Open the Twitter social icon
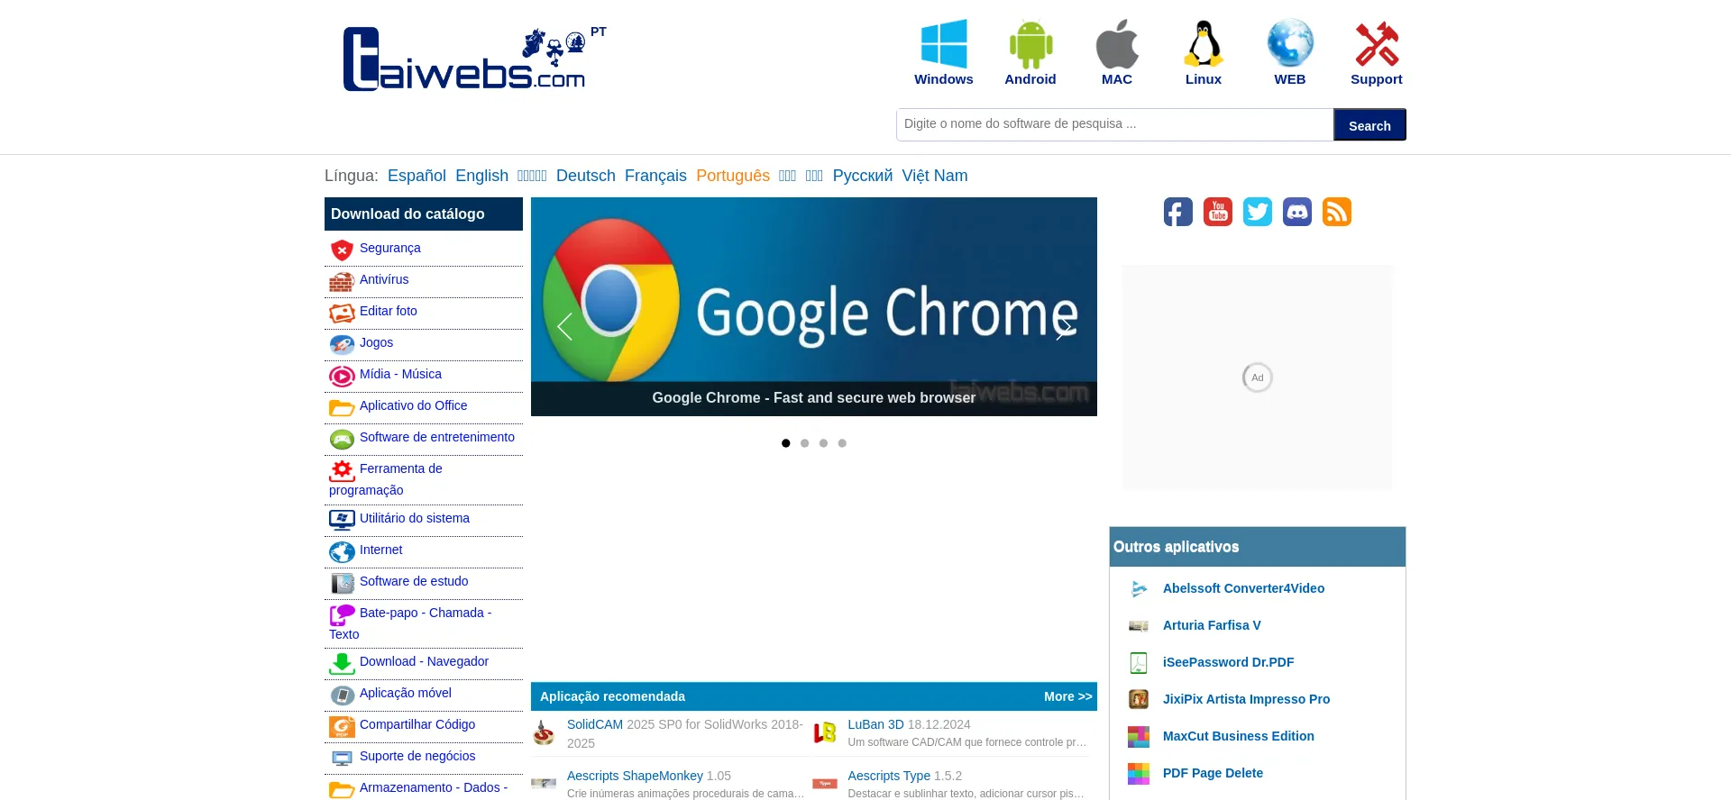This screenshot has height=800, width=1731. click(x=1258, y=212)
